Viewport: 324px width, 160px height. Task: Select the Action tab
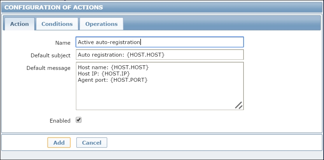[20, 24]
